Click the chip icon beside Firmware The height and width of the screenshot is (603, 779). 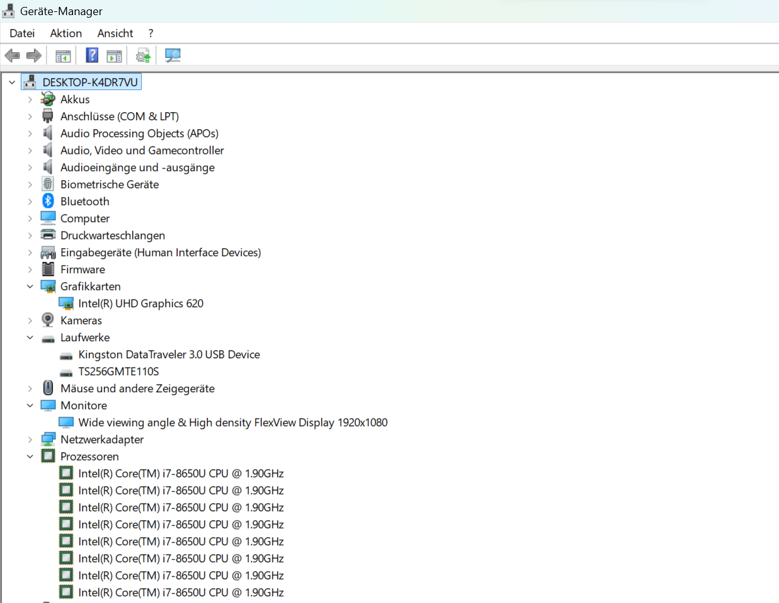click(48, 269)
